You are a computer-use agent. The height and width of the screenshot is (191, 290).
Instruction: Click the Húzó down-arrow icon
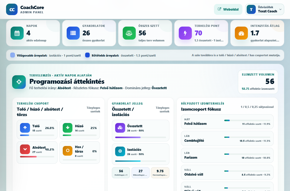click(x=68, y=128)
